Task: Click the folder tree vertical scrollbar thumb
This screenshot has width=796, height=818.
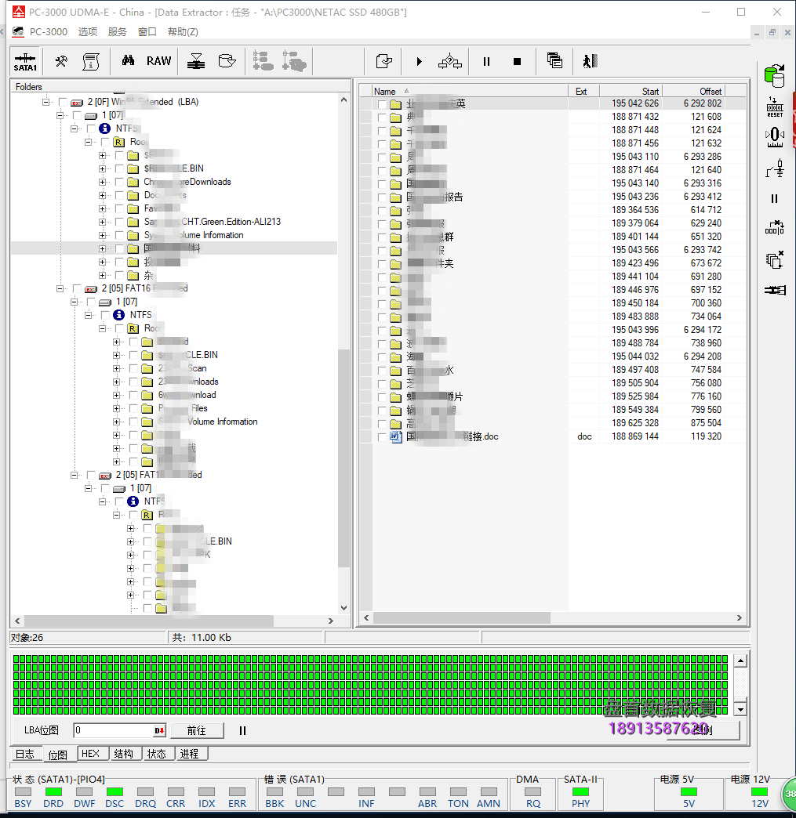Action: (343, 459)
